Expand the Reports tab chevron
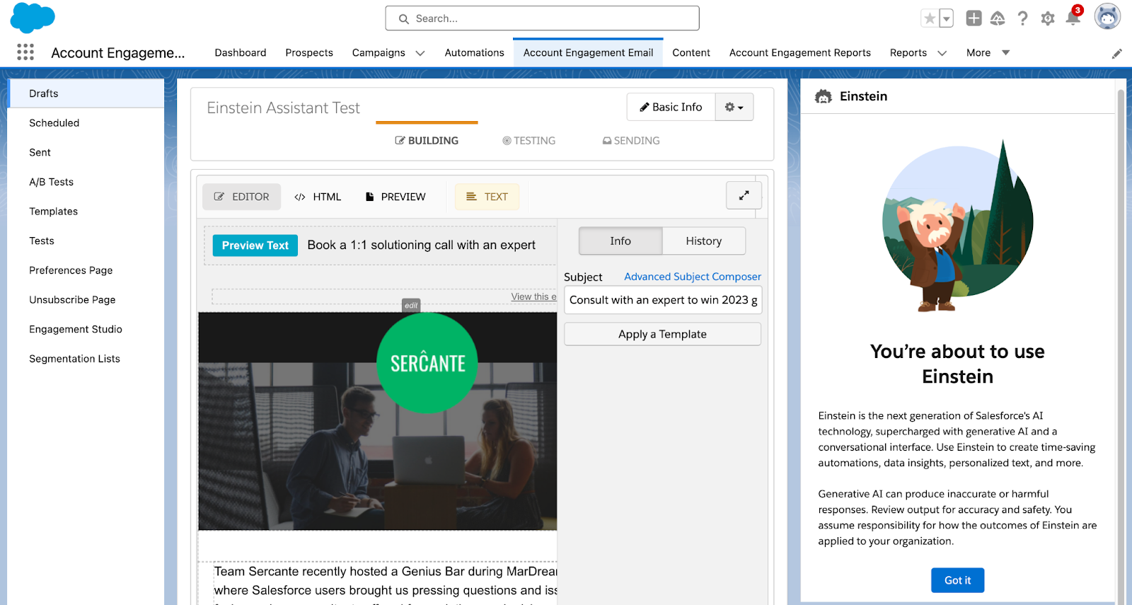 coord(942,53)
